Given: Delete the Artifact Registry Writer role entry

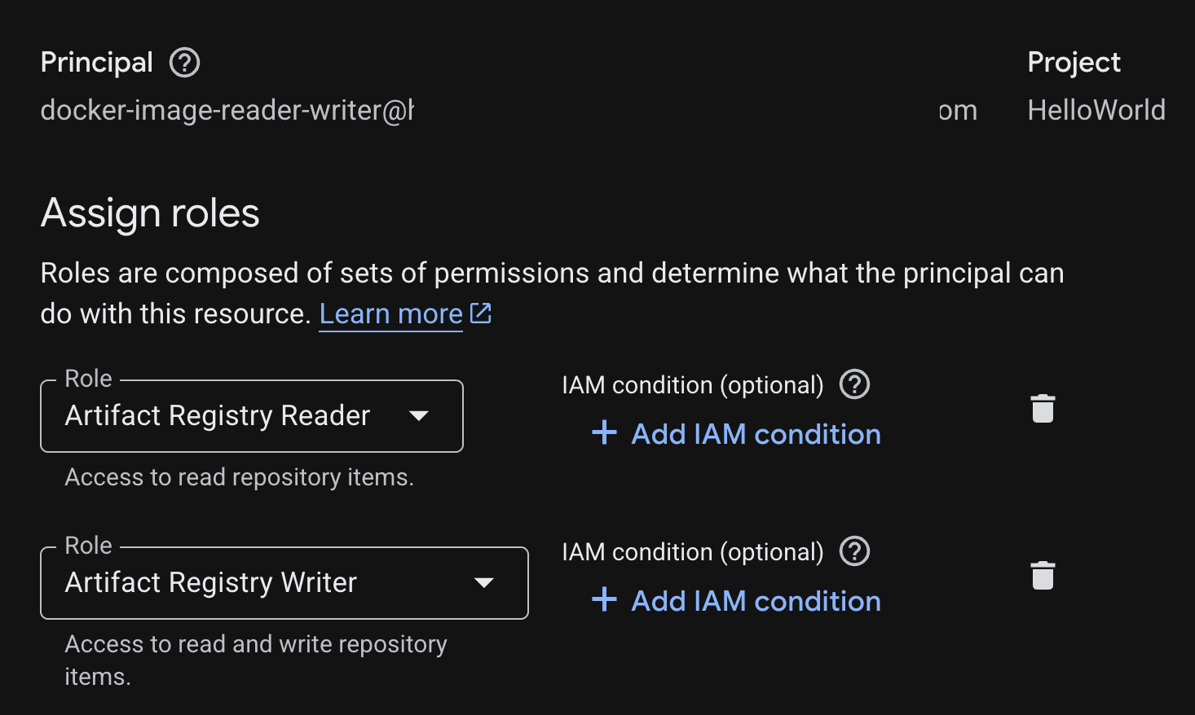Looking at the screenshot, I should pyautogui.click(x=1043, y=576).
